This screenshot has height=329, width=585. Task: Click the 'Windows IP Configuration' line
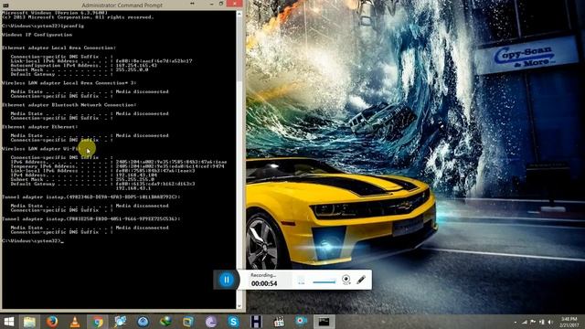37,35
